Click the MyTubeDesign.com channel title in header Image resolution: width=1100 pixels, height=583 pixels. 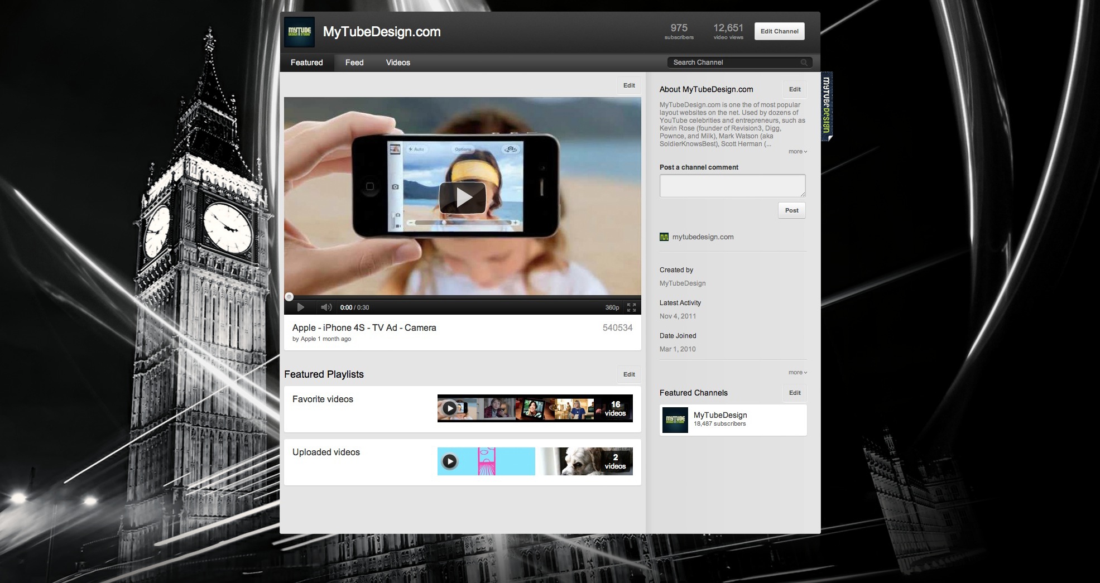[382, 32]
